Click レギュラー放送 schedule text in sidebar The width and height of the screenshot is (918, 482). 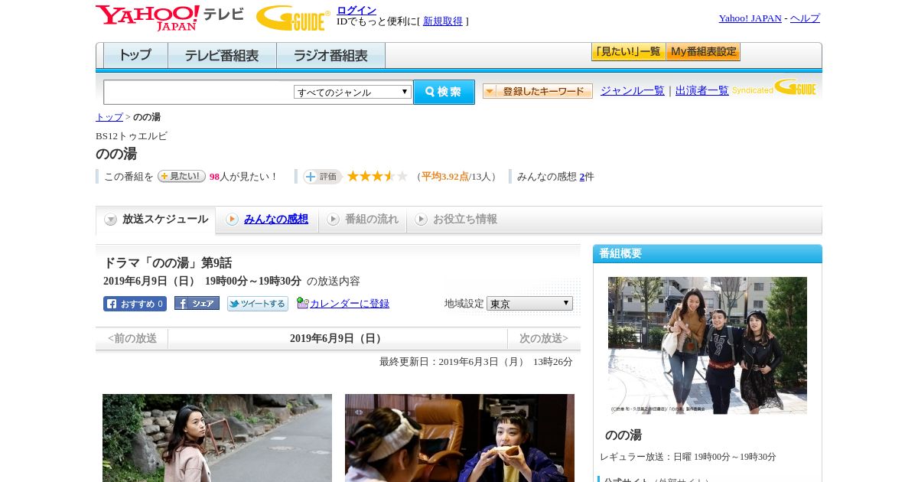coord(688,457)
